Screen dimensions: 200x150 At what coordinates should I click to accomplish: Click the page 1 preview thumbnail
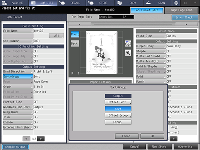click(102, 53)
